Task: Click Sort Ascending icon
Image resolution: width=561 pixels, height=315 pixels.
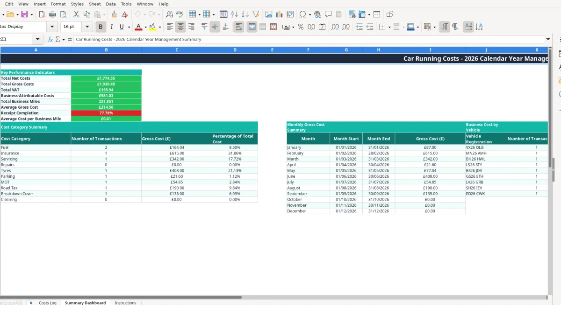Action: pyautogui.click(x=235, y=14)
